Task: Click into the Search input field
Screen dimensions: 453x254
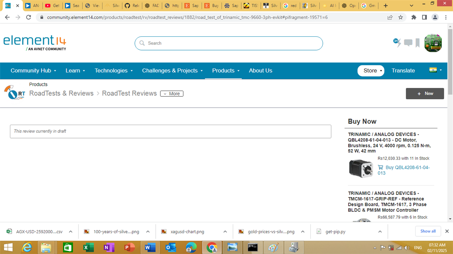Action: [230, 43]
